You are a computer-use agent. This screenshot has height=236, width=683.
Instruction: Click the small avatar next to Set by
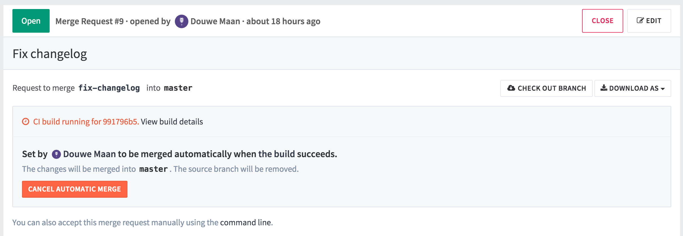pos(56,154)
